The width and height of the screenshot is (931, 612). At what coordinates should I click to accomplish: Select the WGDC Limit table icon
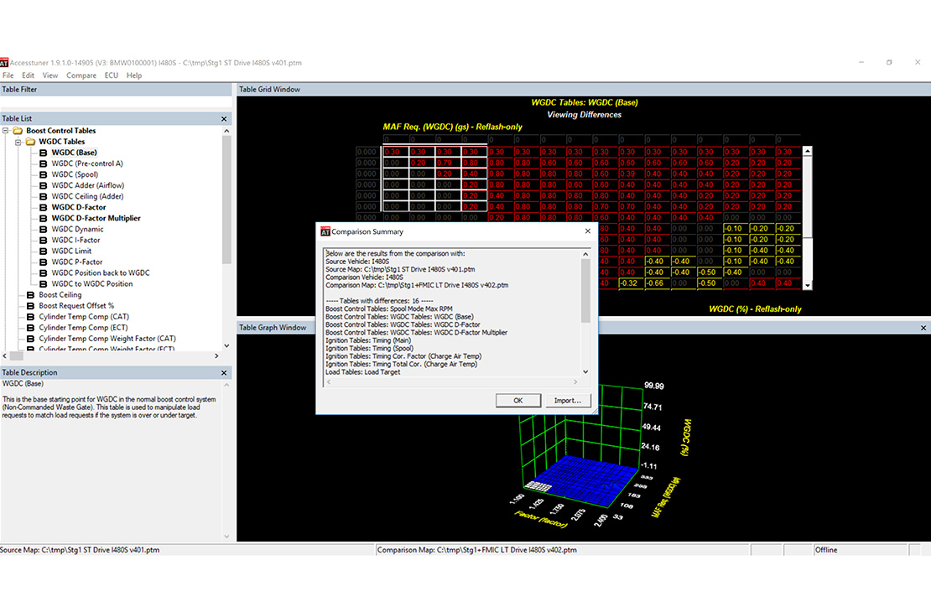(43, 251)
